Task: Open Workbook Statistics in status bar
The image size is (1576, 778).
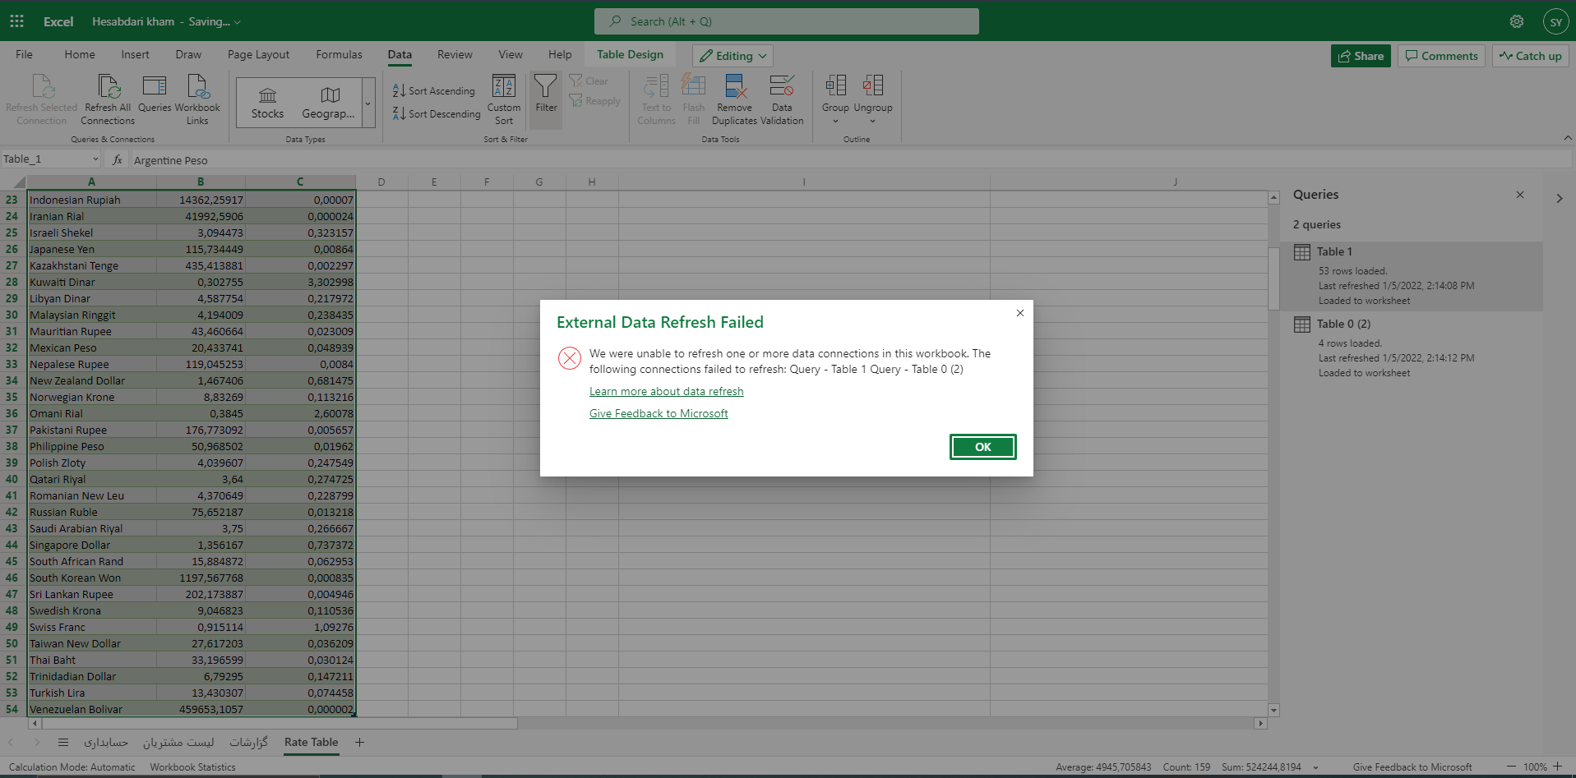Action: tap(192, 767)
